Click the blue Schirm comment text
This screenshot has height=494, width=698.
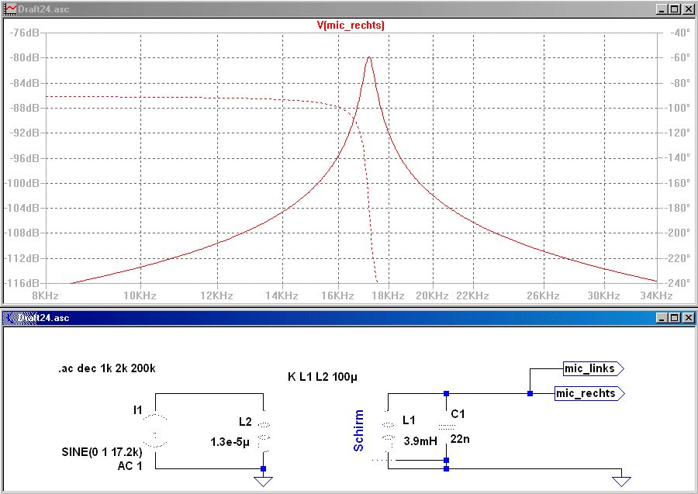[x=359, y=430]
